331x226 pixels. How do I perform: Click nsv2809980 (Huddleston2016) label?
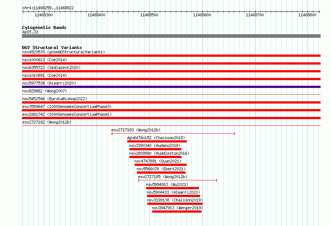pyautogui.click(x=159, y=153)
